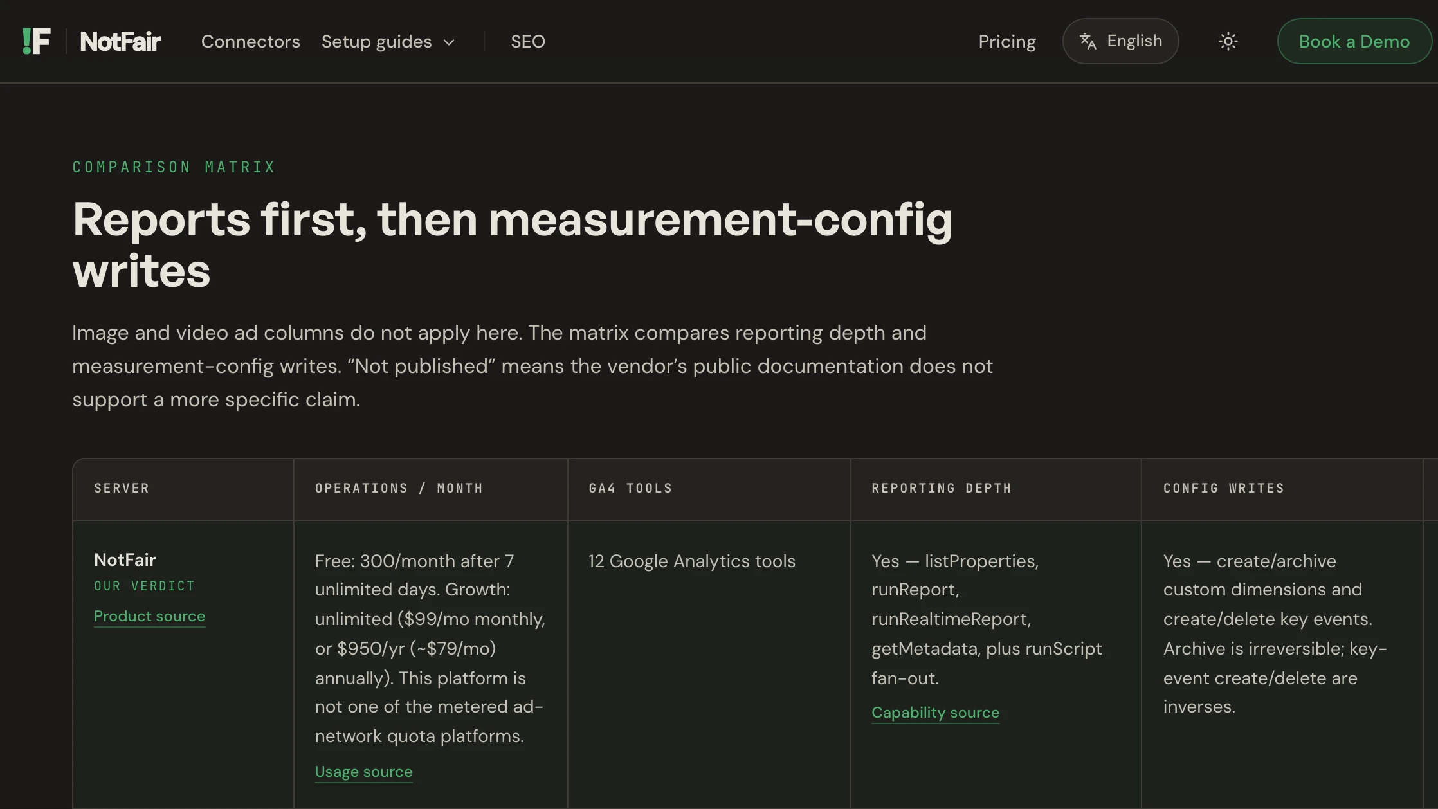Click the "Image and video ad columns" paragraph

pos(532,366)
